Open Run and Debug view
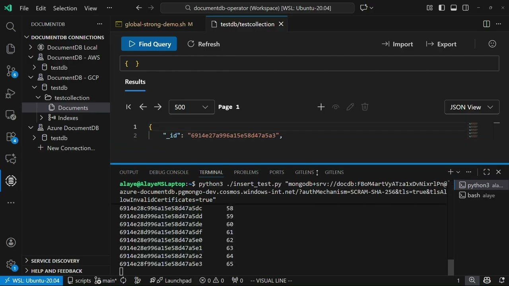The width and height of the screenshot is (509, 286). click(x=11, y=94)
